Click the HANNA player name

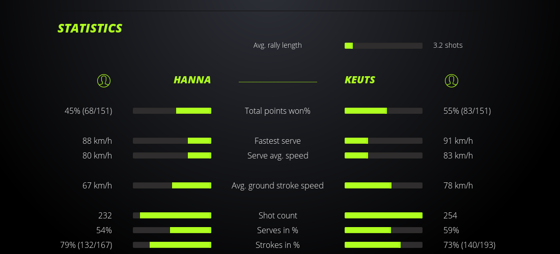(192, 80)
